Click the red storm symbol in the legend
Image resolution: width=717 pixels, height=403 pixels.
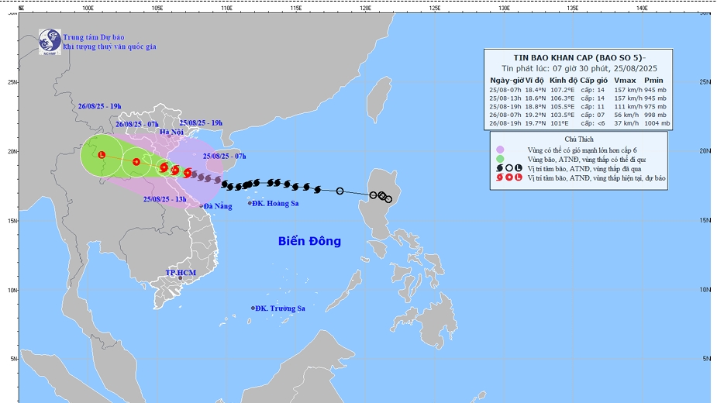(498, 178)
